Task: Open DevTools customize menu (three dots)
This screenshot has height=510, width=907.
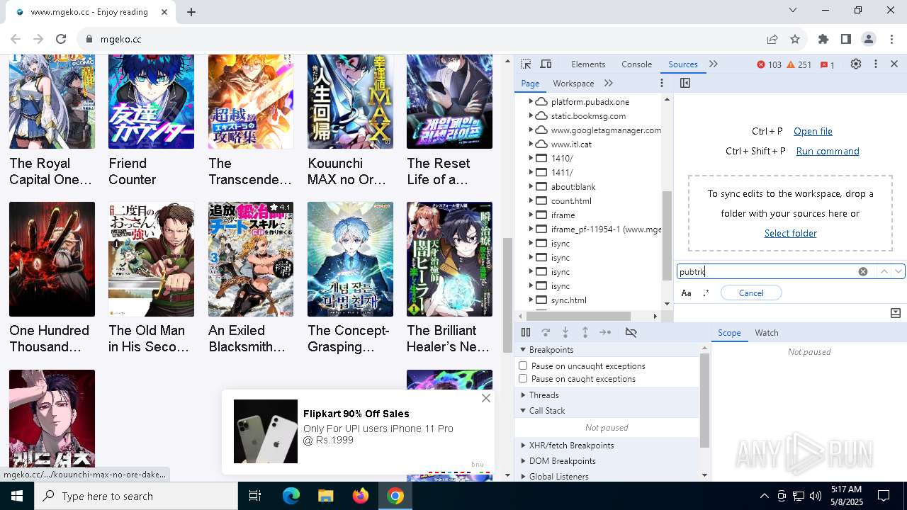Action: [x=876, y=64]
